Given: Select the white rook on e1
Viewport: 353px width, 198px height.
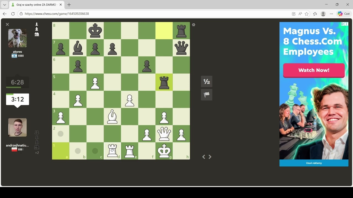Looking at the screenshot, I should tap(130, 151).
